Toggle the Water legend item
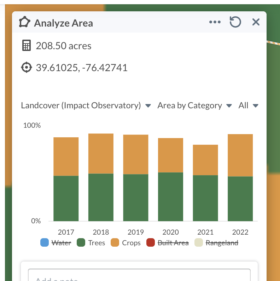Screen dimensions: 280x281 pyautogui.click(x=56, y=243)
